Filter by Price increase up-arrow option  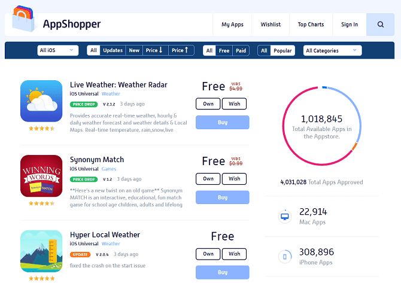click(x=181, y=50)
